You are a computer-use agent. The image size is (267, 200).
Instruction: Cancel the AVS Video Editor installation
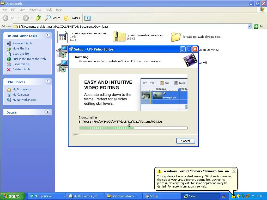(186, 141)
